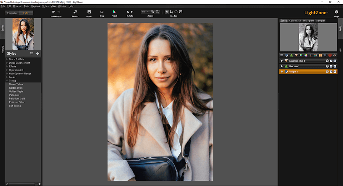Click the zoom in magnifier
This screenshot has width=343, height=186.
[x=153, y=12]
